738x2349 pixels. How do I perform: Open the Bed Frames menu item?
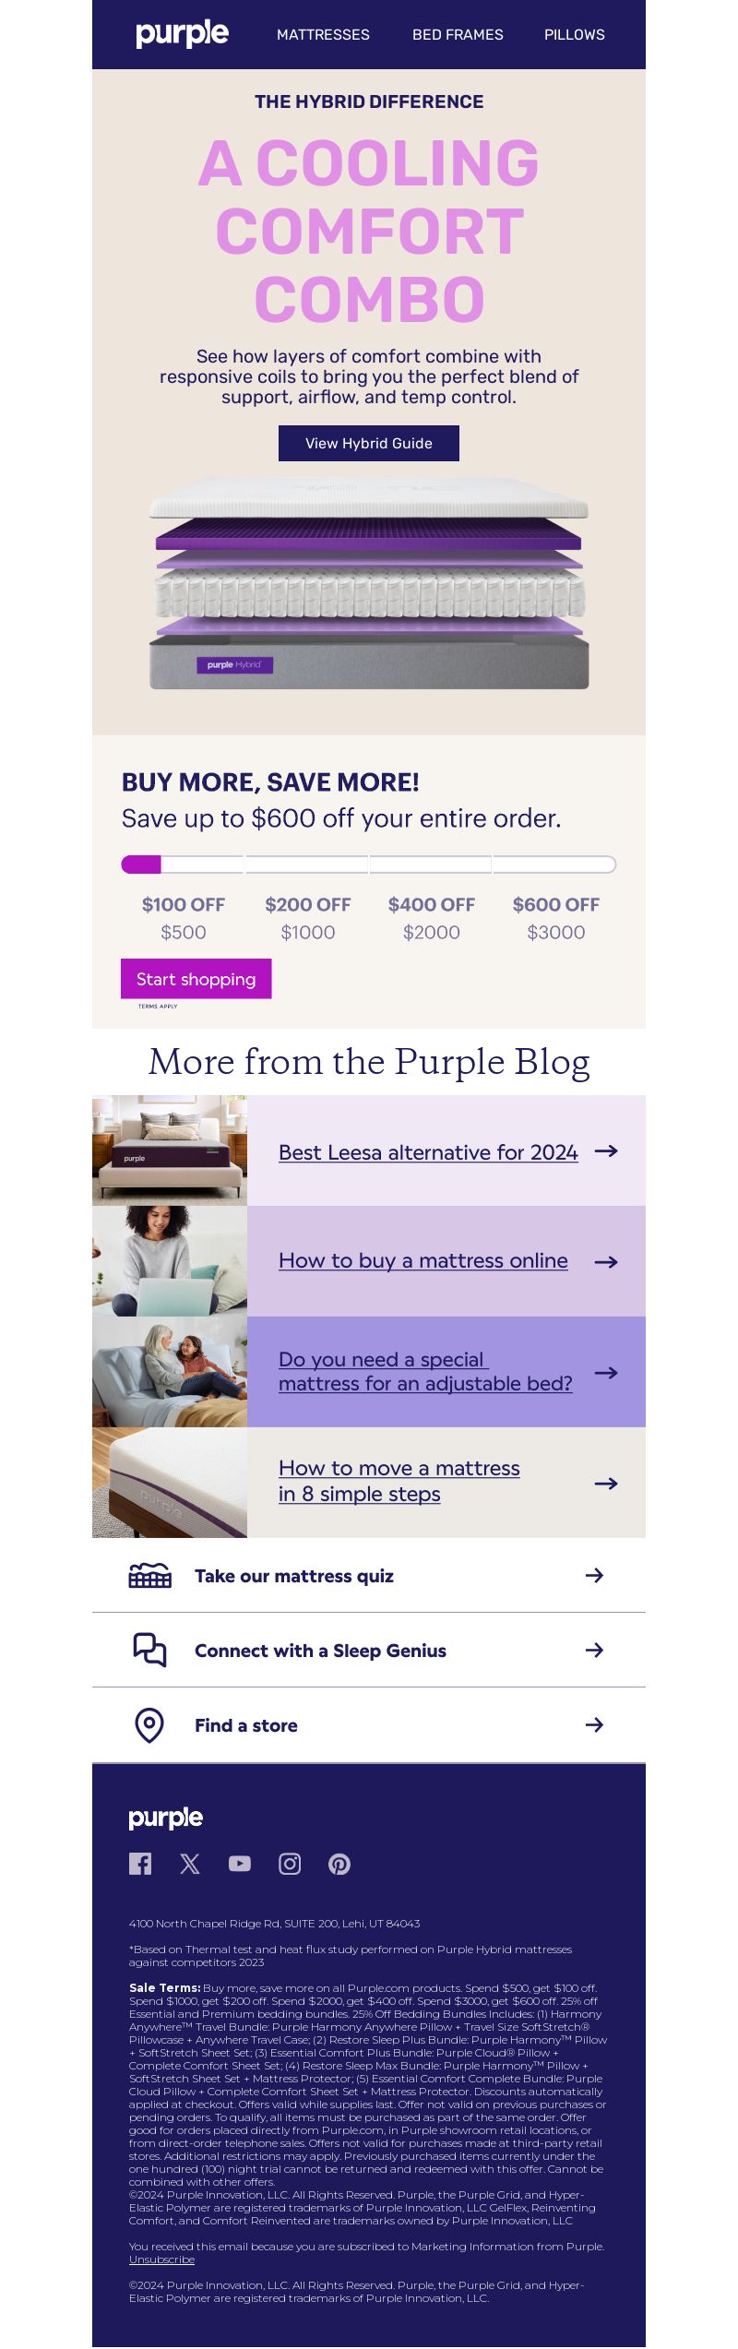point(458,34)
